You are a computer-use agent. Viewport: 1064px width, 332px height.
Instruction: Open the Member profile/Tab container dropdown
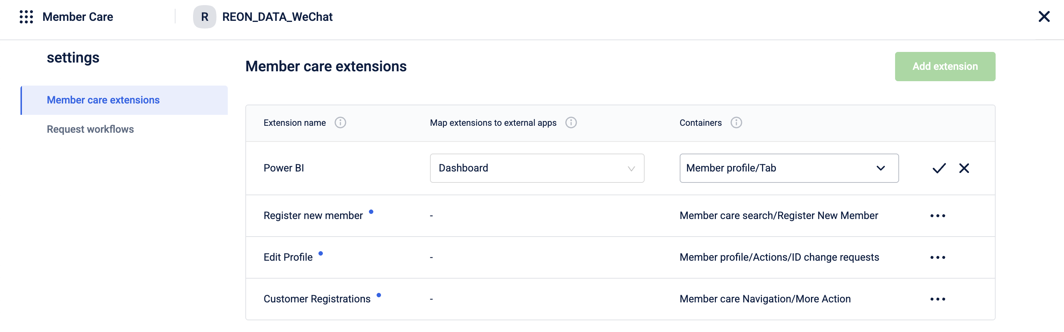[789, 168]
